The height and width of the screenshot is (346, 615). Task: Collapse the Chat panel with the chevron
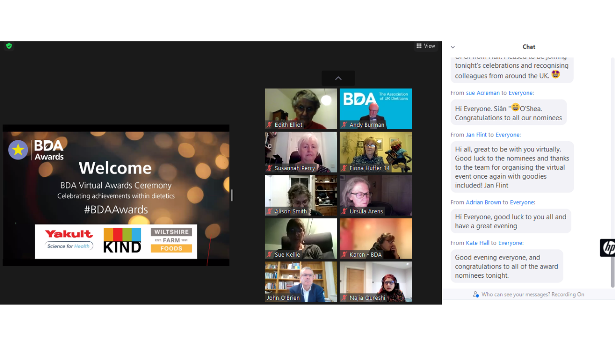453,47
